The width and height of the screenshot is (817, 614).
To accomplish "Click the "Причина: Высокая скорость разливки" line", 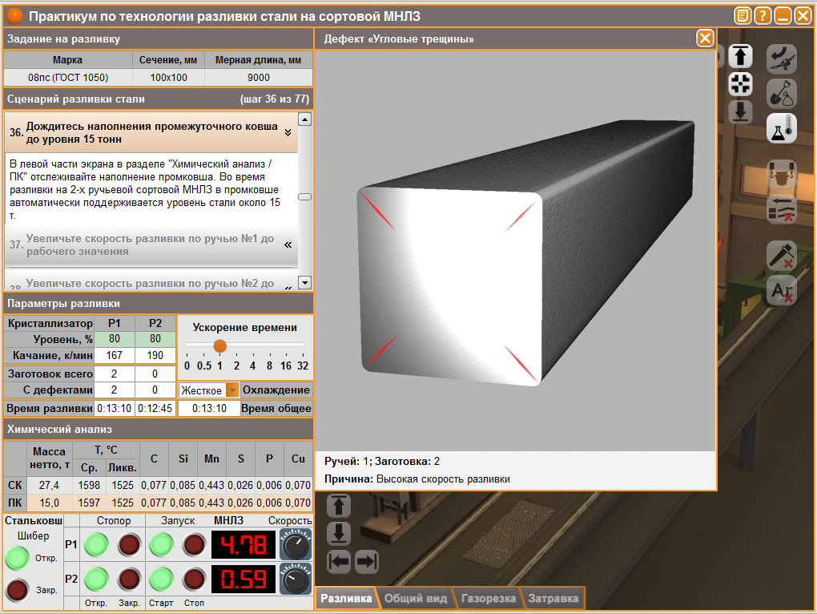I will 417,479.
